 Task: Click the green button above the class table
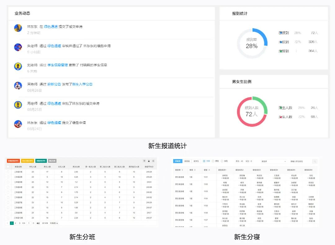pos(41,161)
